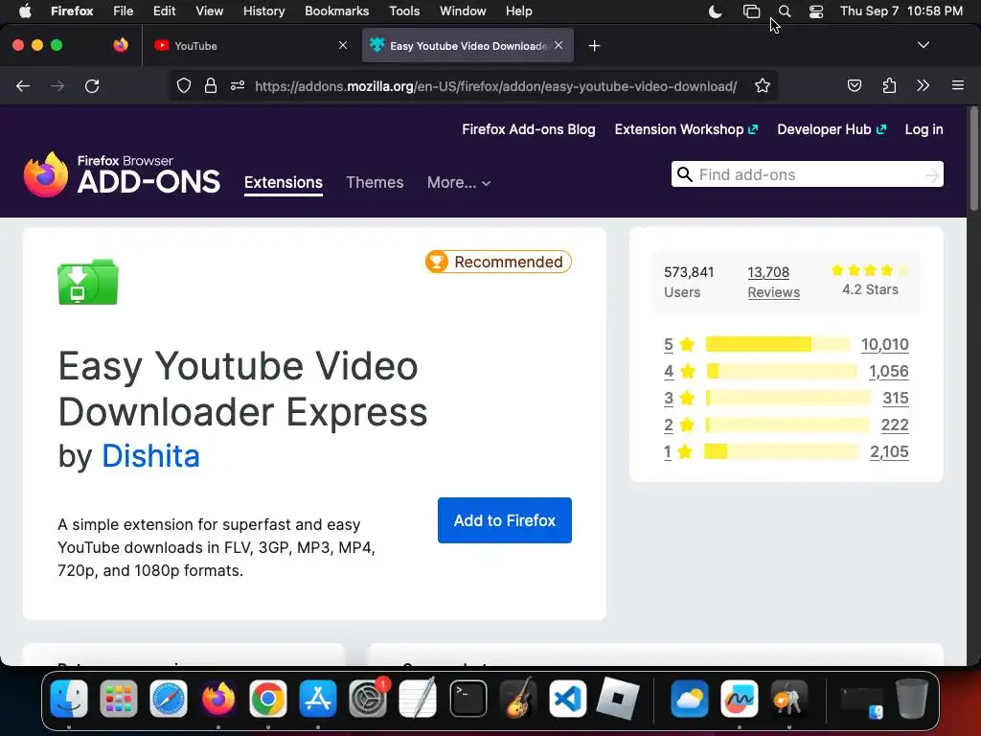Screen dimensions: 981x736
Task: Open the Dishita author link
Action: (150, 456)
